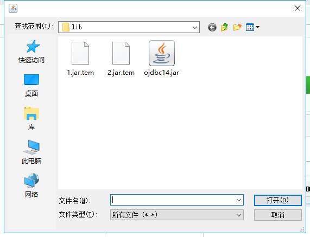This screenshot has width=310, height=237.
Task: Open the view menu grid icon
Action: 250,27
